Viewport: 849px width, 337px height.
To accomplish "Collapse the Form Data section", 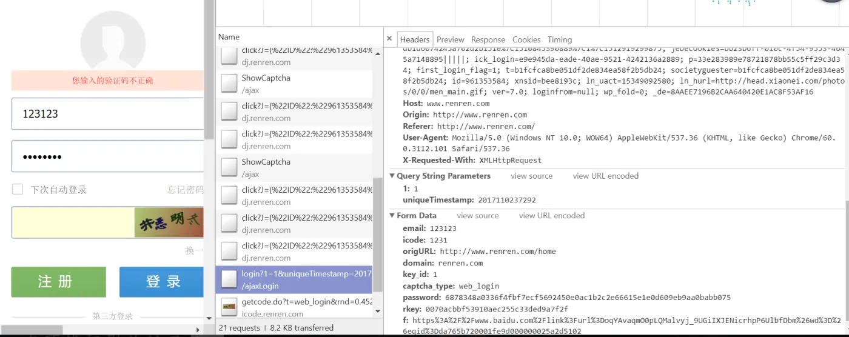I will pyautogui.click(x=392, y=216).
